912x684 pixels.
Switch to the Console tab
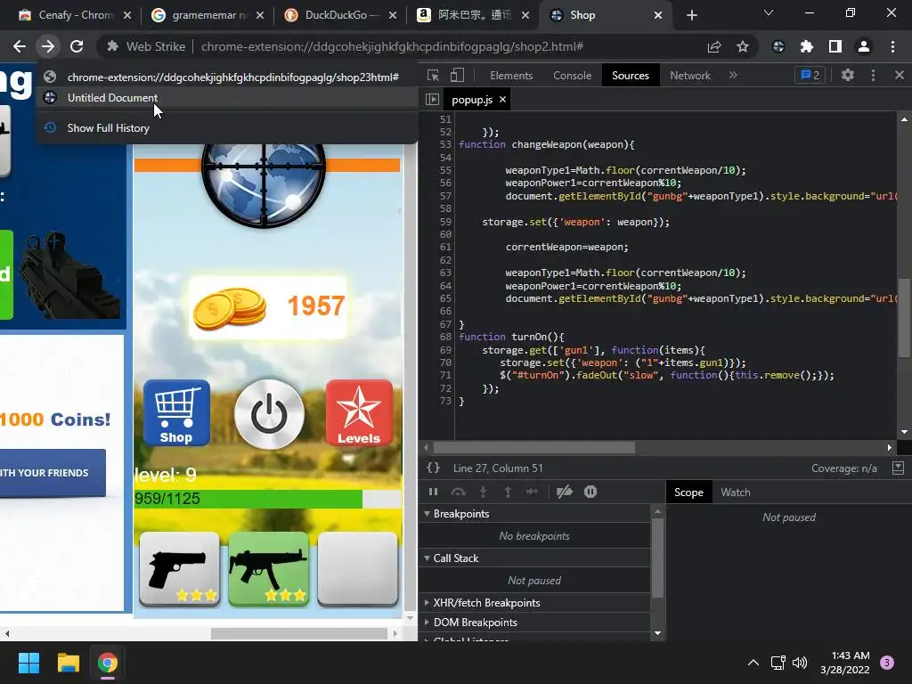(x=573, y=76)
